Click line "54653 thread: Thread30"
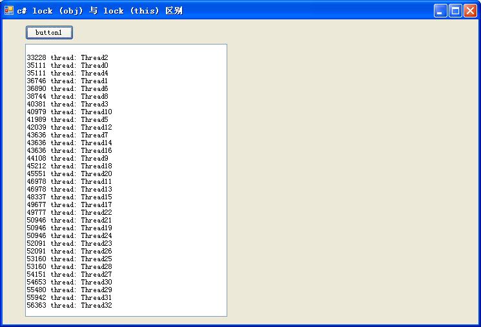 69,282
